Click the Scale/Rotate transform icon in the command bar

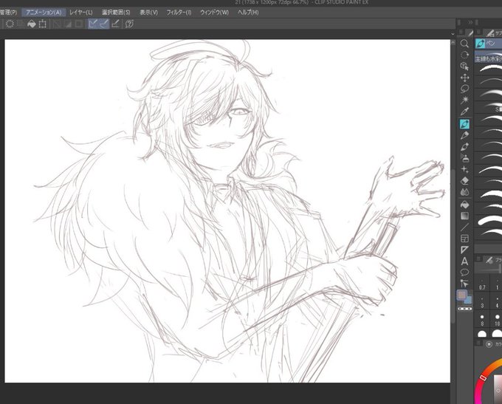[x=43, y=24]
